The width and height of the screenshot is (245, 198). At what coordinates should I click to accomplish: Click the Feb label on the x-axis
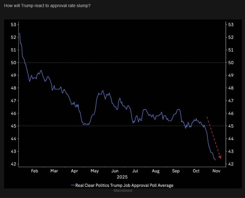click(x=35, y=171)
